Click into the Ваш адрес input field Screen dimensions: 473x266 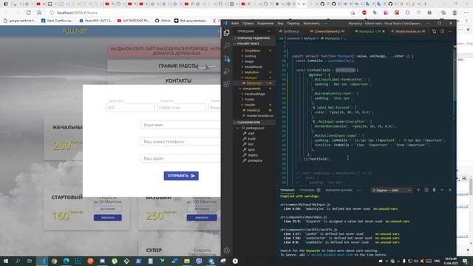click(x=180, y=158)
